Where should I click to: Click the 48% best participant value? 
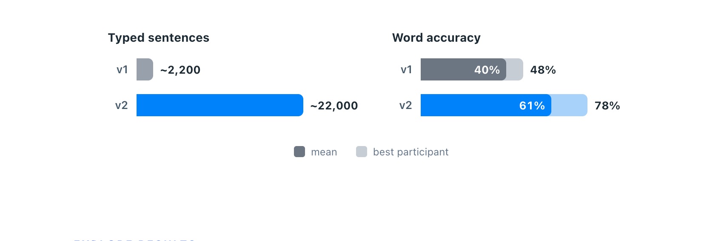click(543, 70)
